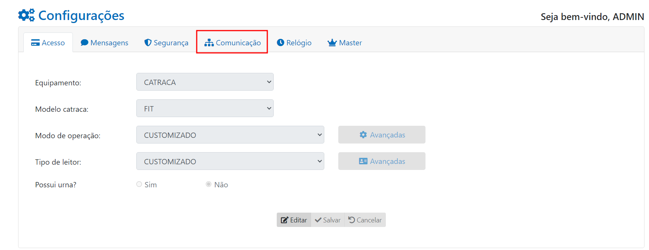The image size is (649, 250).
Task: Expand the Tipo de leitor dropdown
Action: [230, 161]
